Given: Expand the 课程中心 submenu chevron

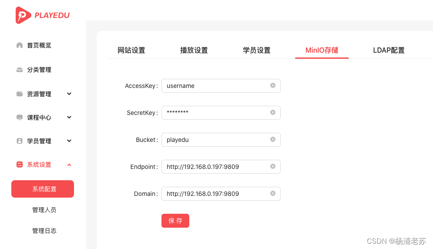Looking at the screenshot, I should [x=69, y=118].
